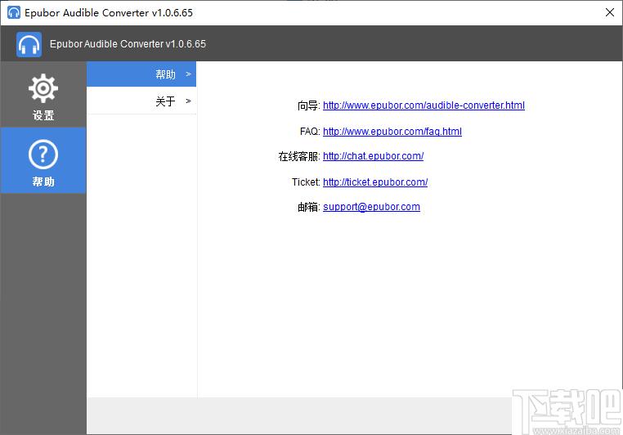
Task: Click the small title bar app icon
Action: pyautogui.click(x=14, y=12)
